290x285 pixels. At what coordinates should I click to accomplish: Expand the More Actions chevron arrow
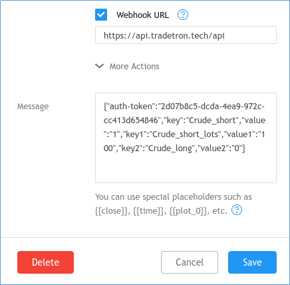pyautogui.click(x=99, y=66)
